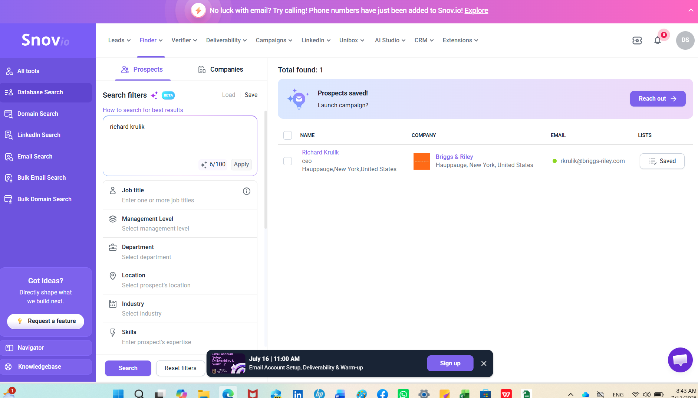Open Microsoft Edge from the taskbar

228,394
